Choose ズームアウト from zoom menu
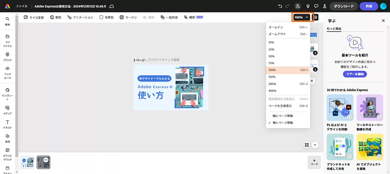 (x=288, y=34)
